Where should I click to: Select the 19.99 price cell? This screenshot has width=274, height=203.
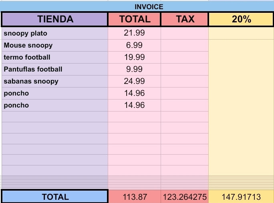(x=134, y=57)
